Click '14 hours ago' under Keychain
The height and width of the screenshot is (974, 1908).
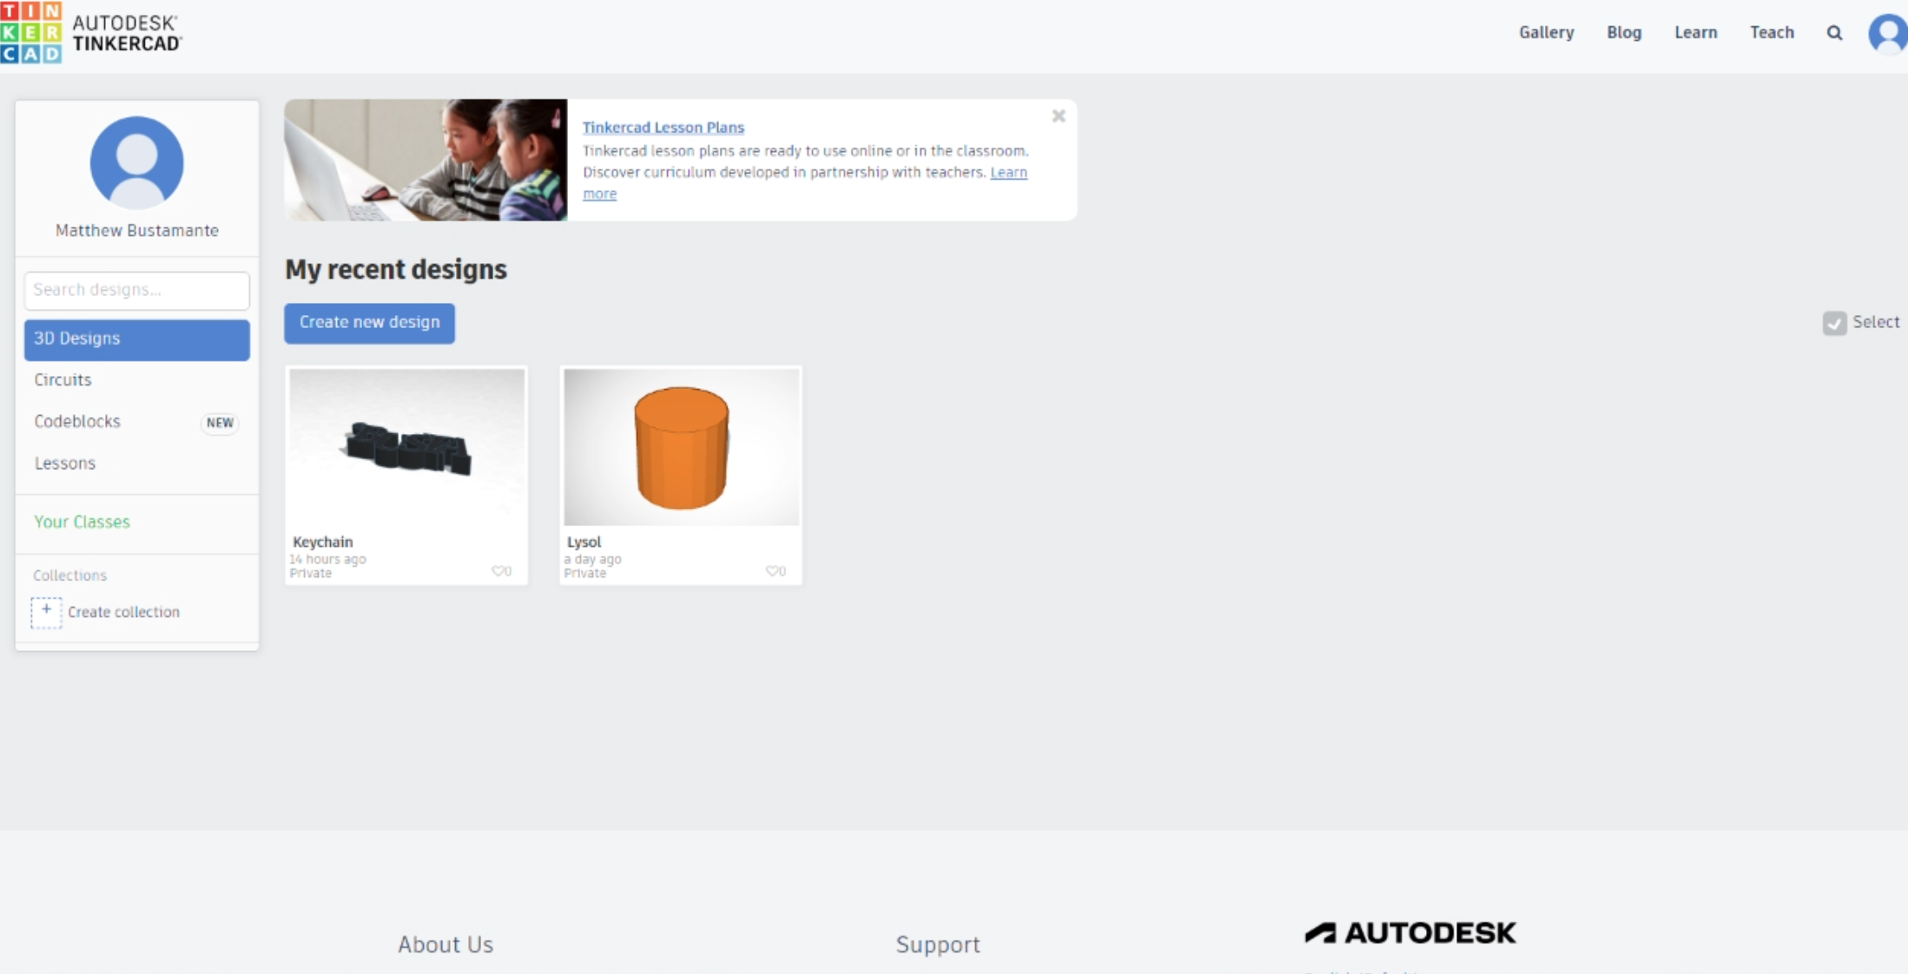(327, 559)
